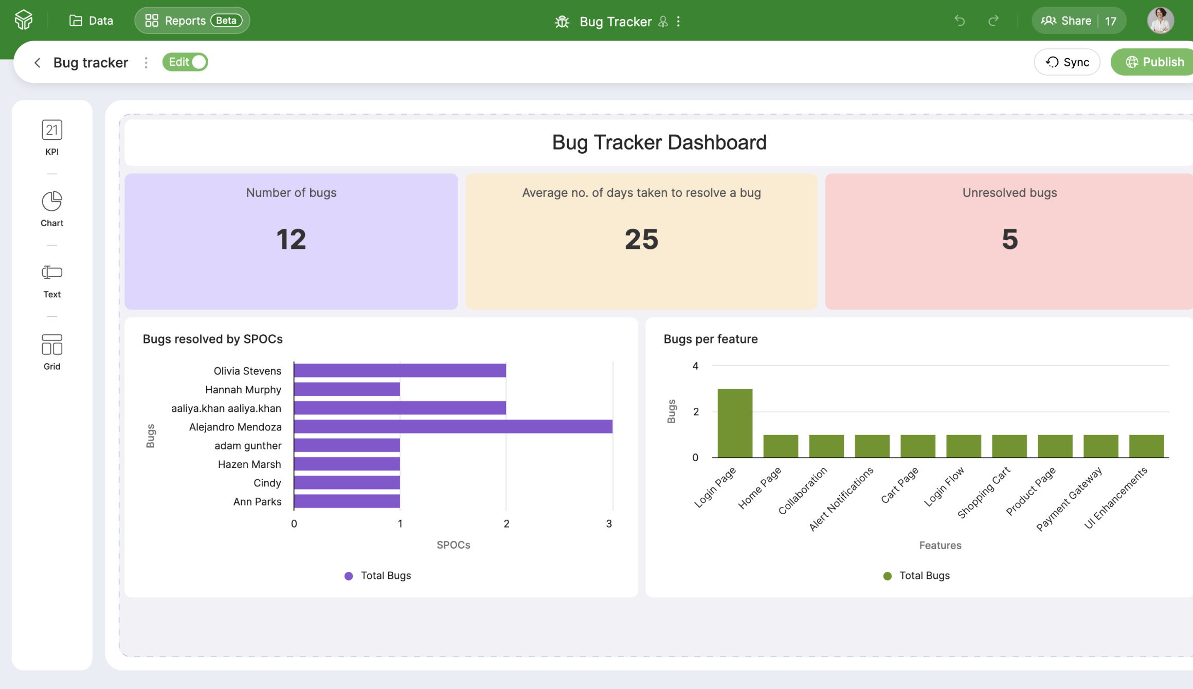Click the undo arrow
The image size is (1193, 689).
(x=960, y=21)
